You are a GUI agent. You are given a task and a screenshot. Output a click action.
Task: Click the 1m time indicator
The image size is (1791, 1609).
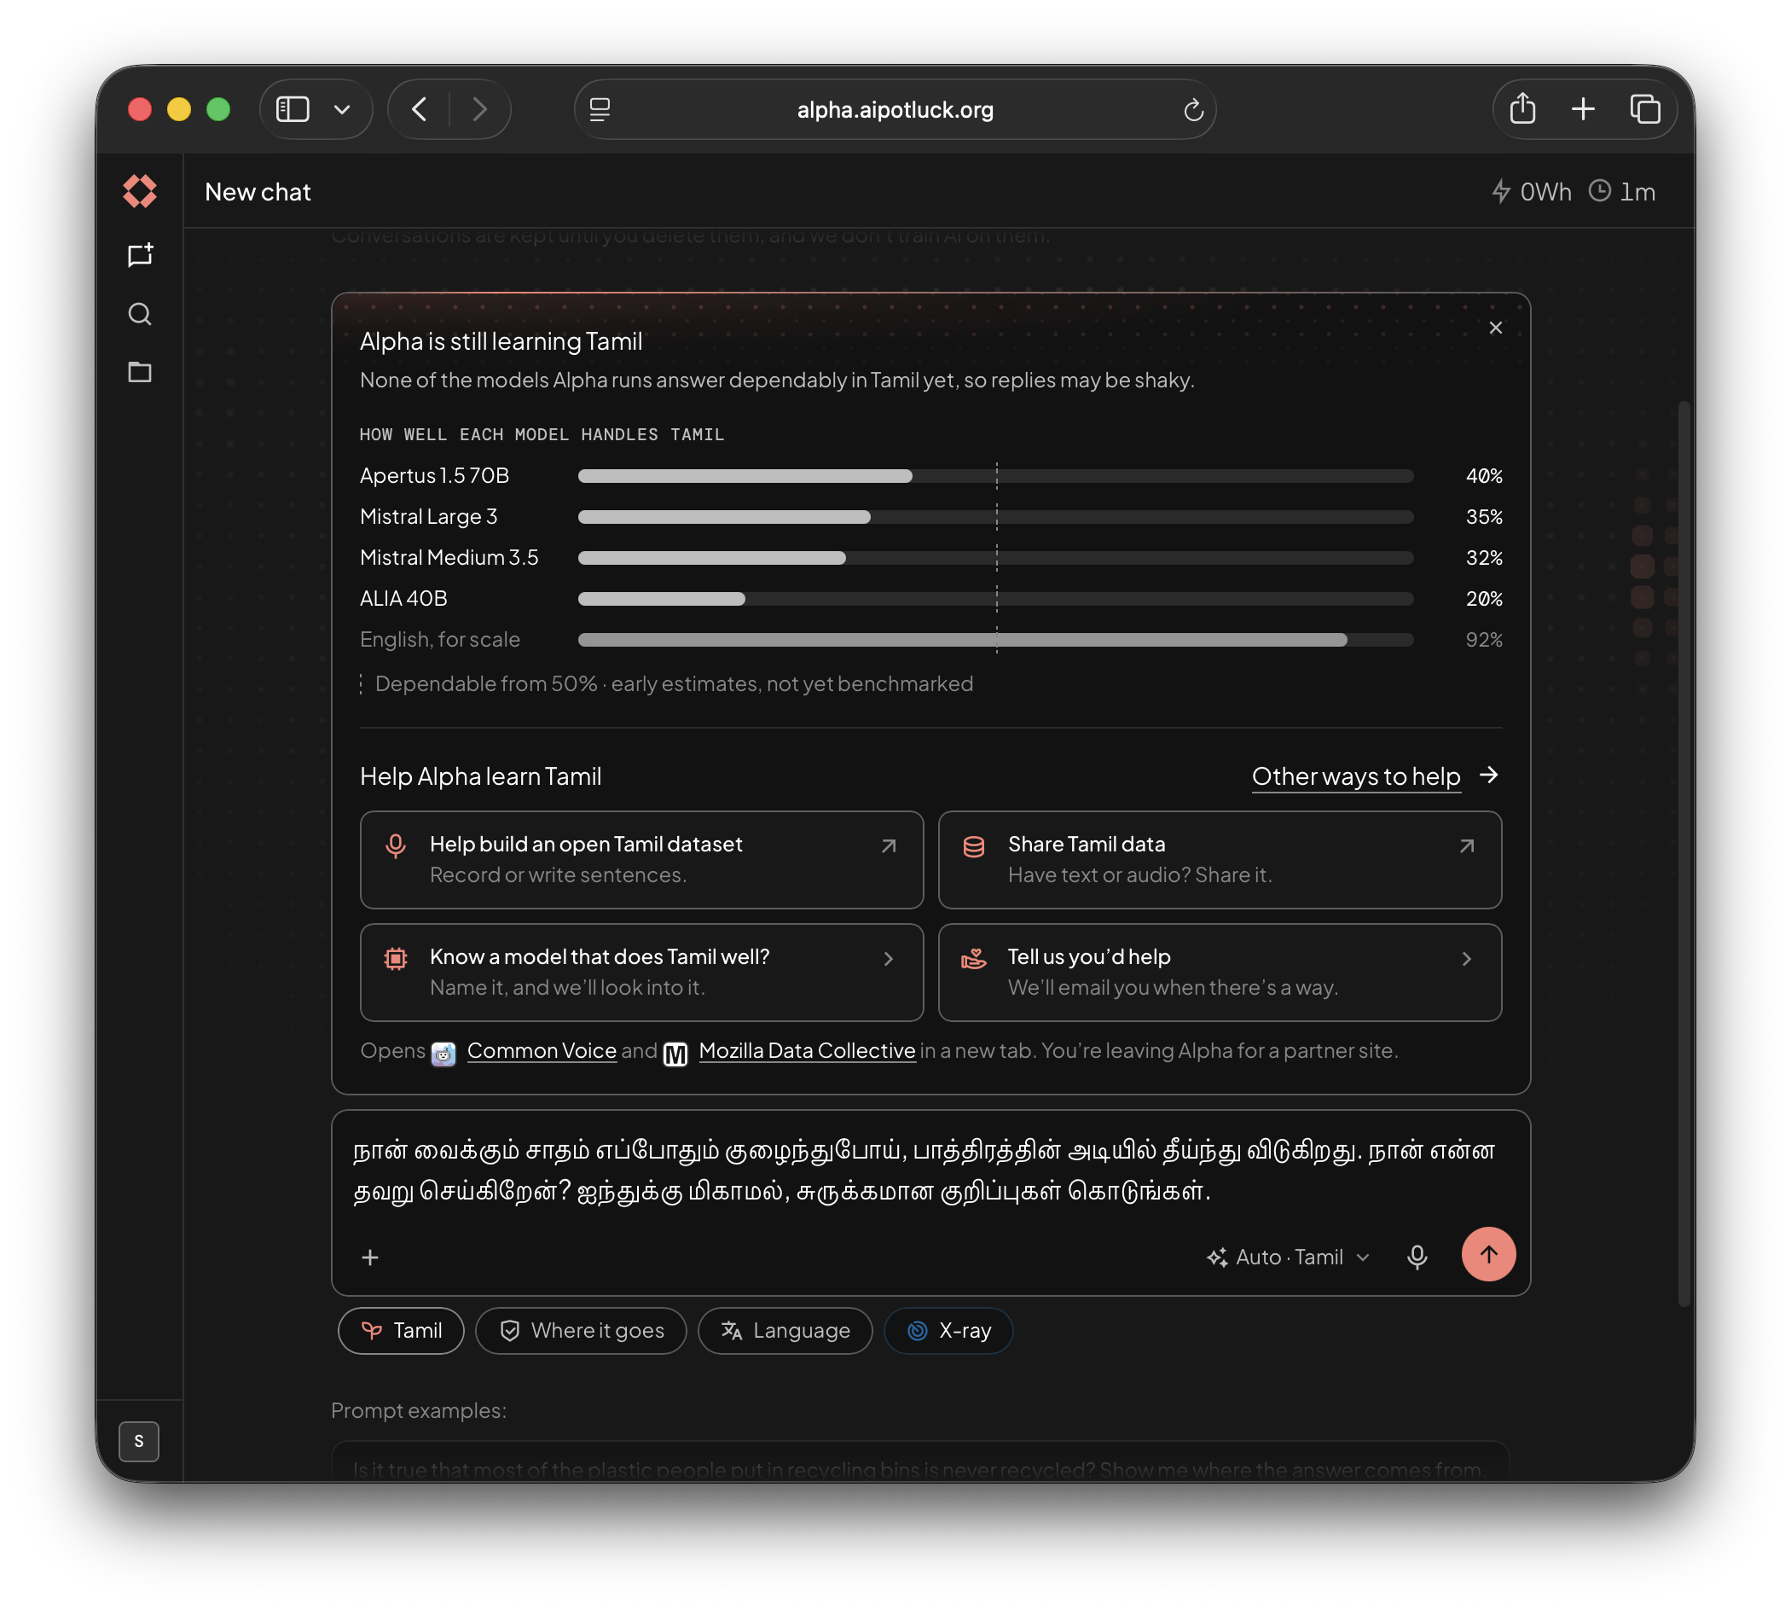click(1621, 192)
